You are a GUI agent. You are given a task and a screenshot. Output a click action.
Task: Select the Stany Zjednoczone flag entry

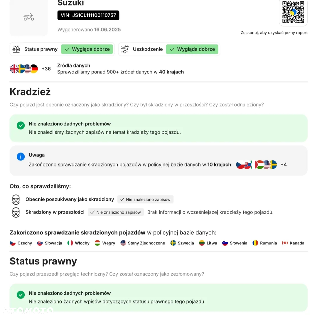pyautogui.click(x=143, y=243)
